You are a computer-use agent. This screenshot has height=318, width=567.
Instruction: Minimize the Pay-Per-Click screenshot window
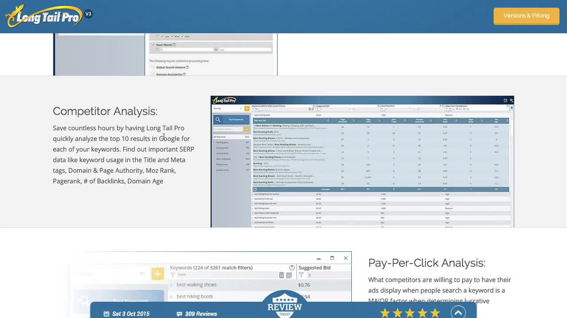pyautogui.click(x=318, y=258)
